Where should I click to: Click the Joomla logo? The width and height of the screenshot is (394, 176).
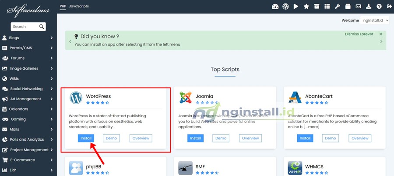[186, 98]
